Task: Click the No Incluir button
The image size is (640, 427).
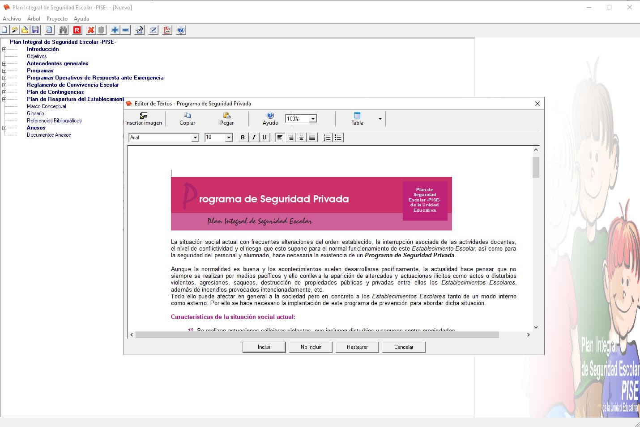Action: click(x=311, y=347)
